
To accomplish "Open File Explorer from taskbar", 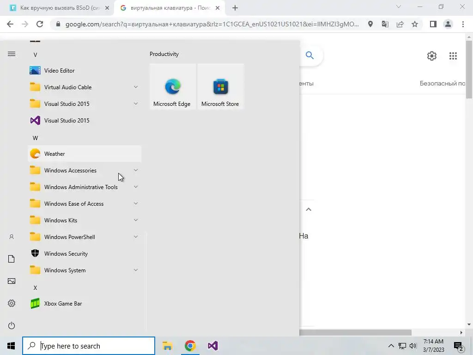I will tap(167, 346).
